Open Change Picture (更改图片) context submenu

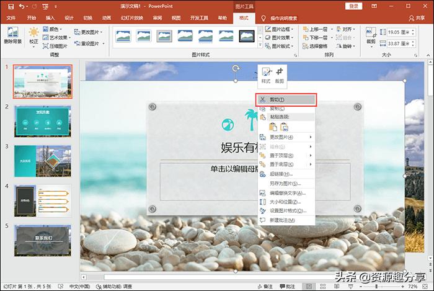286,137
